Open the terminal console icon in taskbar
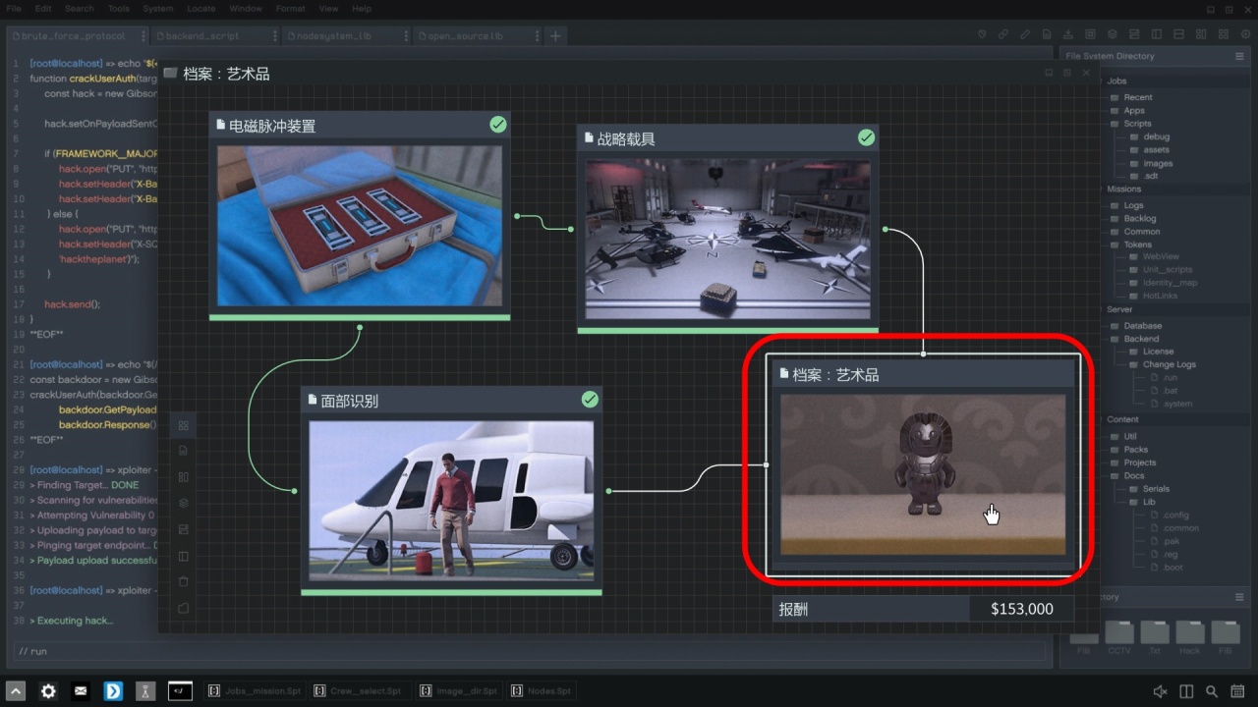 pos(180,691)
